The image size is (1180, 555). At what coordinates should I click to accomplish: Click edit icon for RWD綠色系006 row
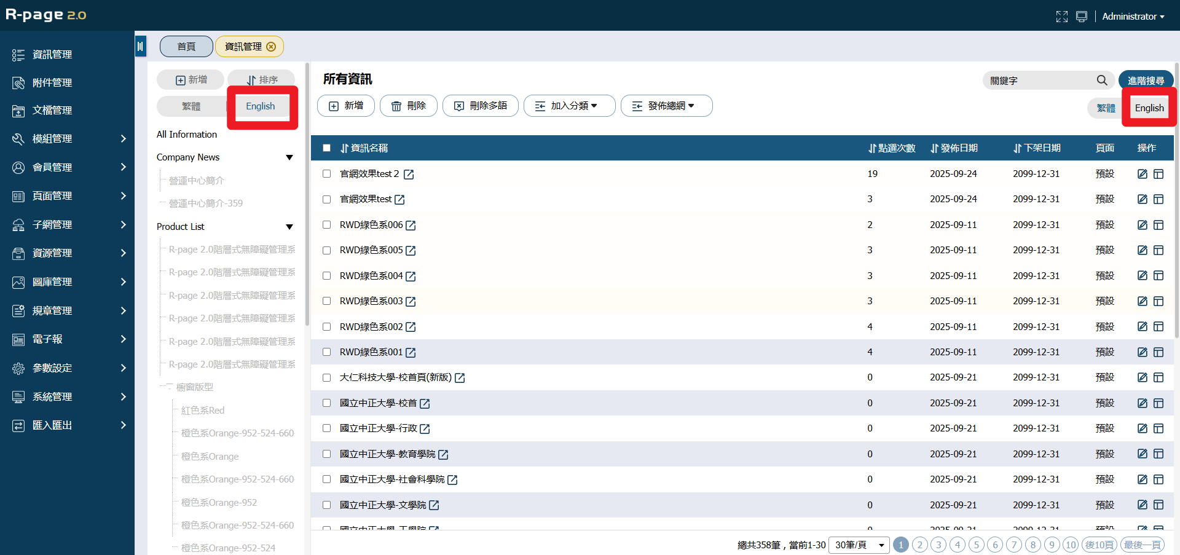point(1142,225)
